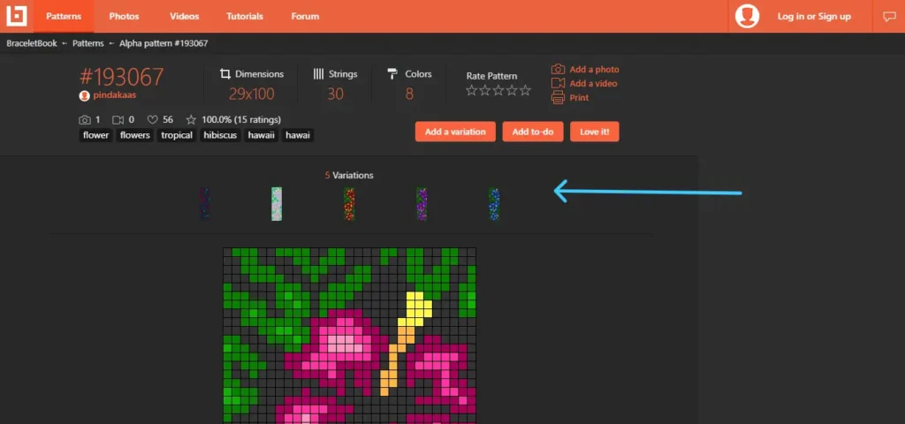Click the heart loves icon
Viewport: 905px width, 424px height.
click(152, 119)
